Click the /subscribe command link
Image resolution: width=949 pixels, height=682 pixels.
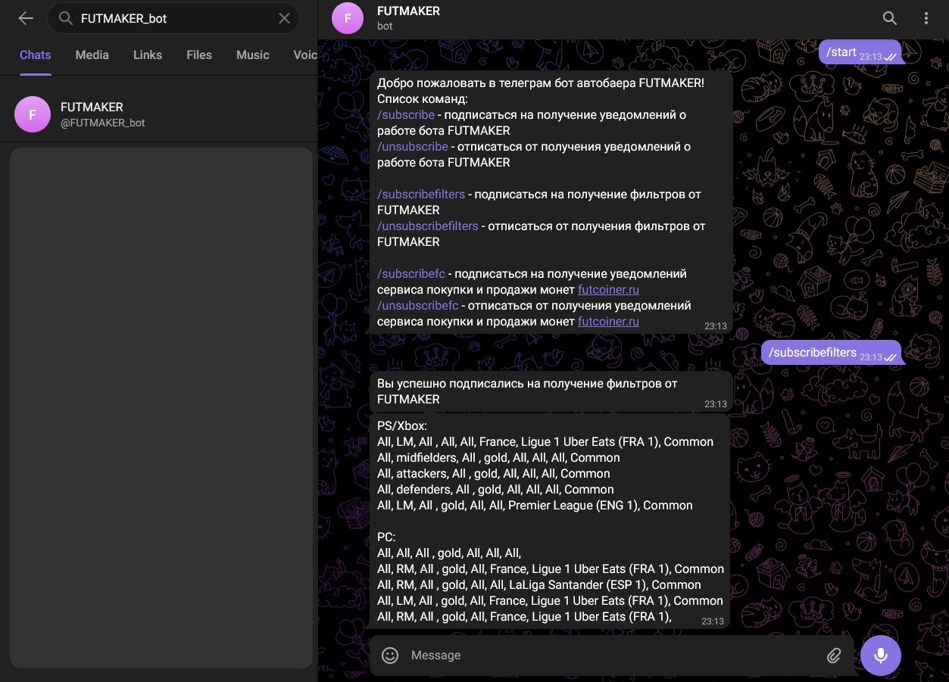coord(406,115)
